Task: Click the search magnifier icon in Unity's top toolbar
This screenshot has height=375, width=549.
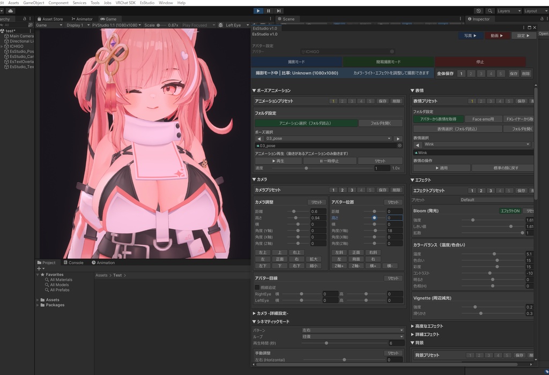Action: [x=489, y=10]
